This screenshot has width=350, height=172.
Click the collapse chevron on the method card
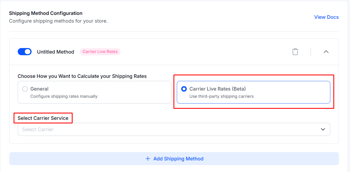coord(326,52)
